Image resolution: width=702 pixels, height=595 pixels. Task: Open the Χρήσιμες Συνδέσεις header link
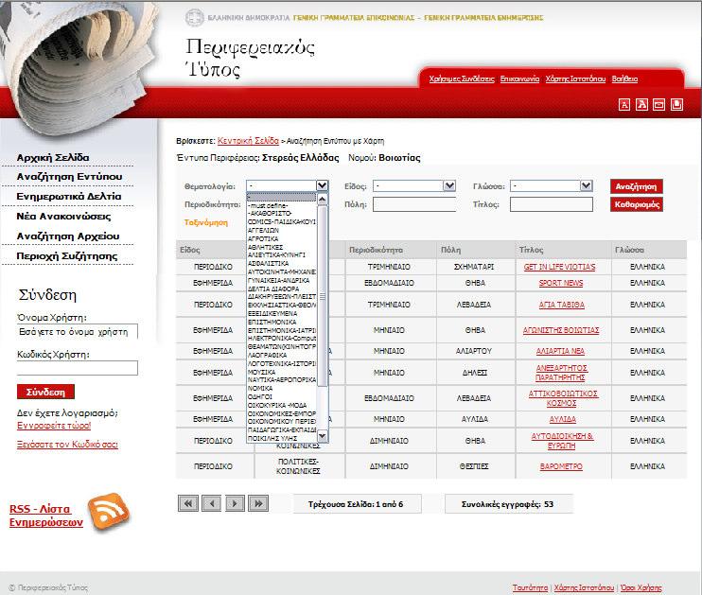pyautogui.click(x=462, y=79)
